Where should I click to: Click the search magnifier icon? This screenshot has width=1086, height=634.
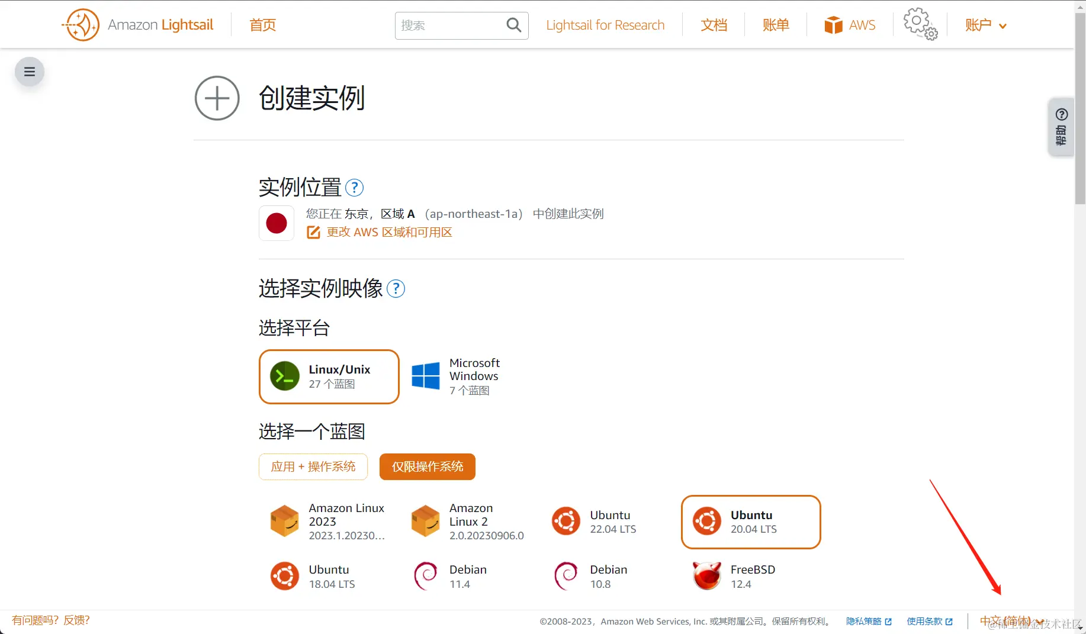513,25
